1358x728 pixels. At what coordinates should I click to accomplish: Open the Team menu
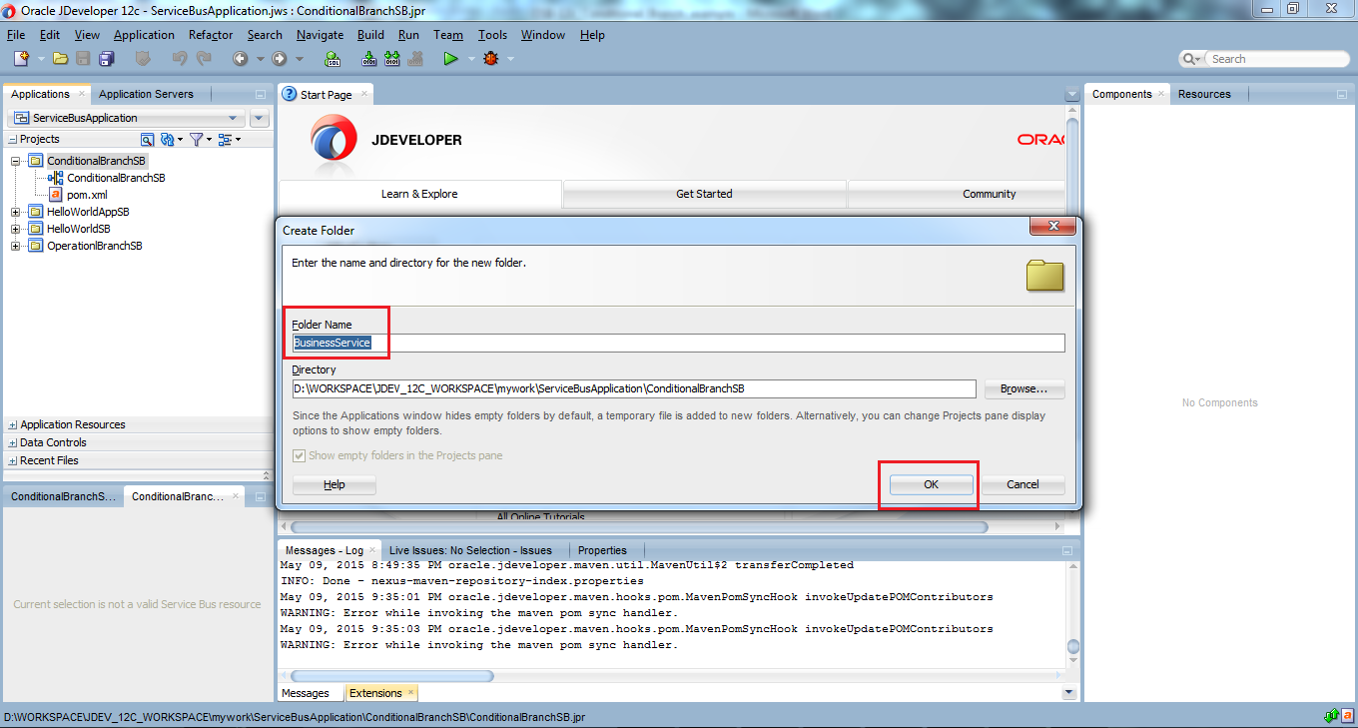click(448, 35)
